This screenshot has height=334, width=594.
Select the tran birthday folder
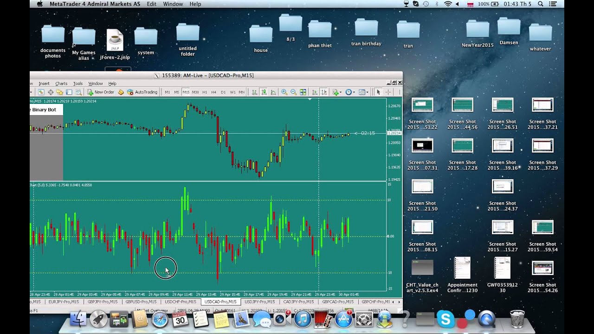(x=366, y=31)
